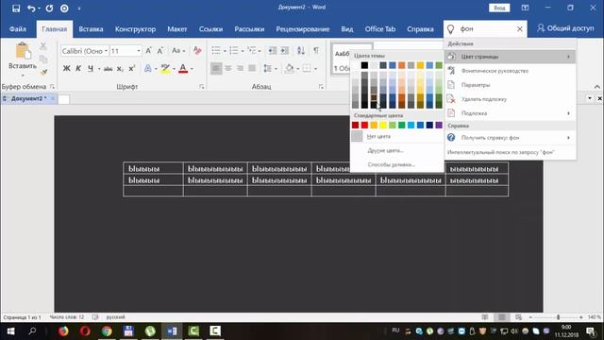Sort text with the A-Z icon
Screen dimensions: 604x340
click(x=301, y=50)
